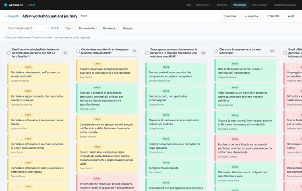Edit the 'L'assistente sociale spiega i servizi' card

point(90,119)
